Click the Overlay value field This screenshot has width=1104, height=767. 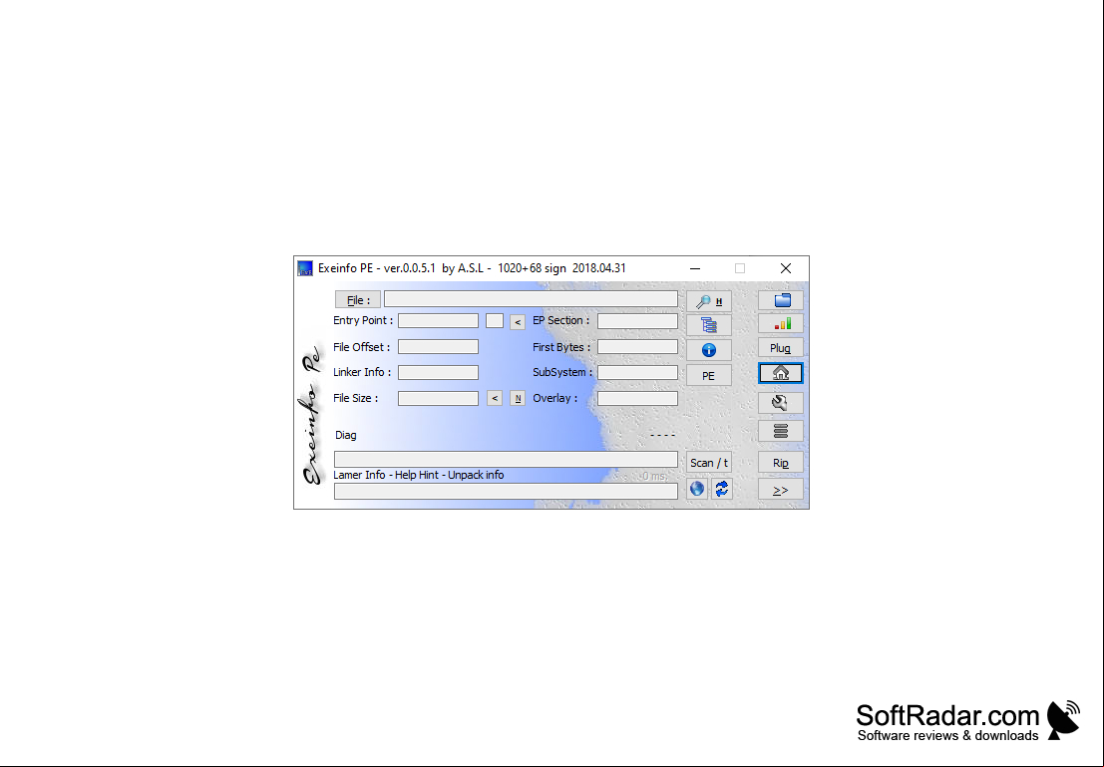[638, 399]
